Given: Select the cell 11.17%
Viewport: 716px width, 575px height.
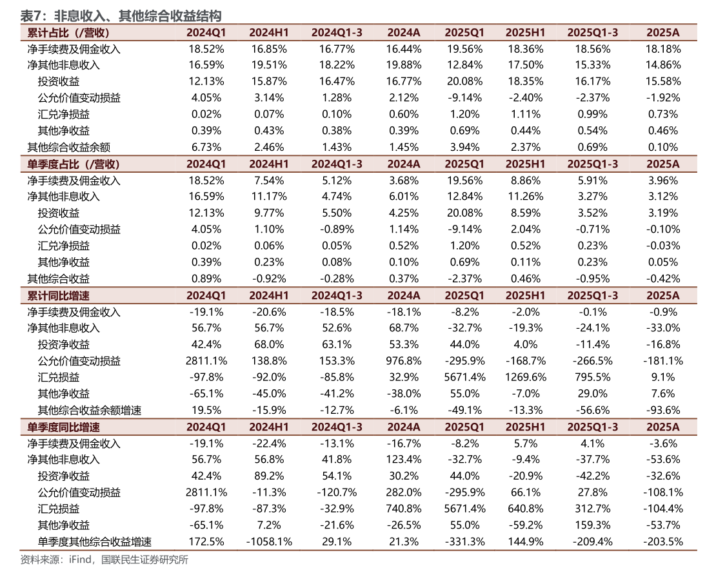Looking at the screenshot, I should [269, 197].
